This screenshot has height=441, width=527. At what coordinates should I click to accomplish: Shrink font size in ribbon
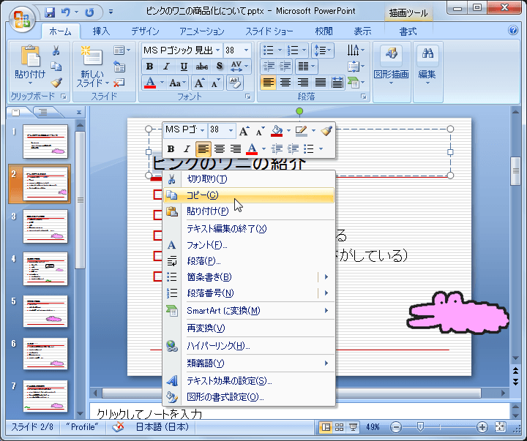pyautogui.click(x=215, y=83)
